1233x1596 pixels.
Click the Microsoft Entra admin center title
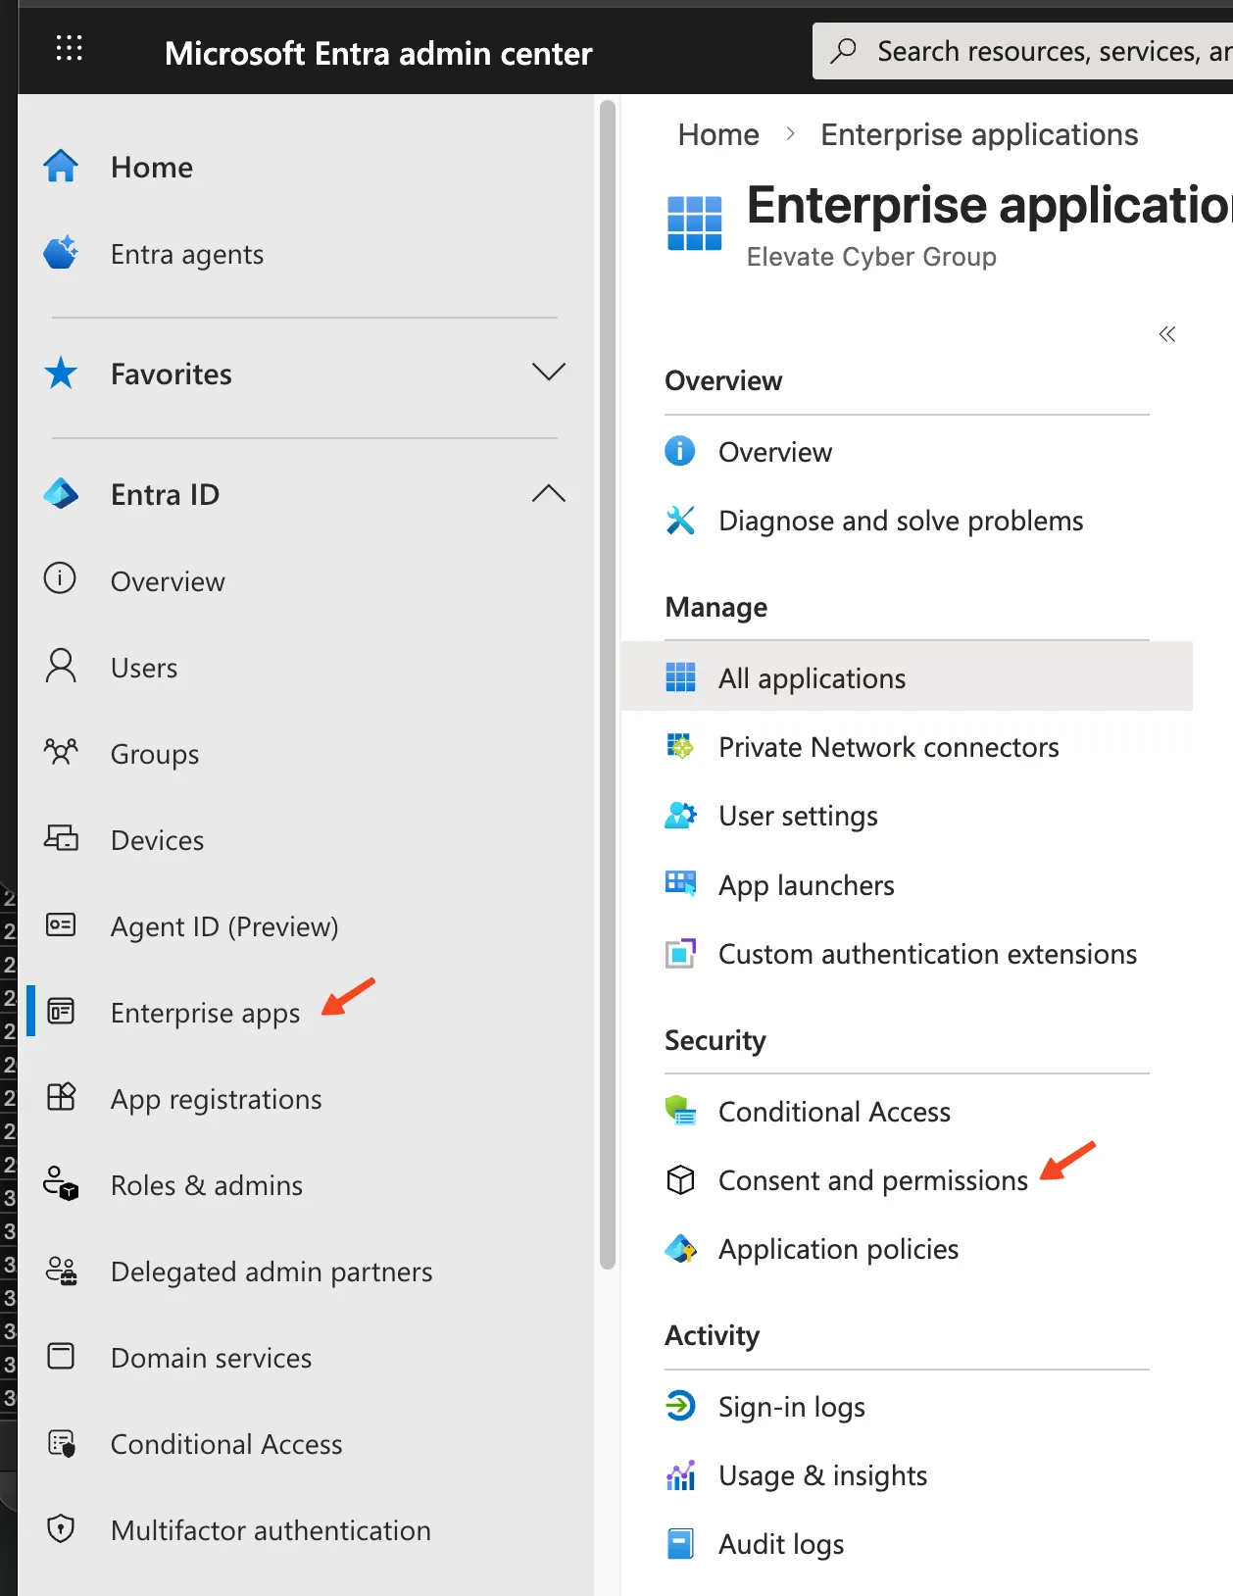[378, 53]
